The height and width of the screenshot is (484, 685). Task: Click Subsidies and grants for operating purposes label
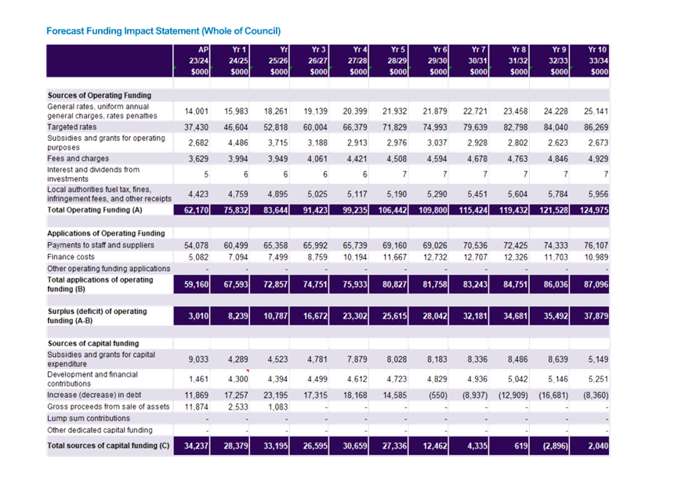(x=106, y=143)
